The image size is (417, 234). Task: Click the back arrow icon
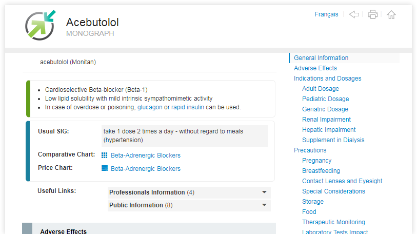354,14
